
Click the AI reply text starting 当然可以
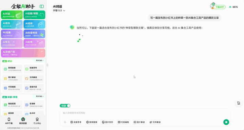[x=139, y=28]
